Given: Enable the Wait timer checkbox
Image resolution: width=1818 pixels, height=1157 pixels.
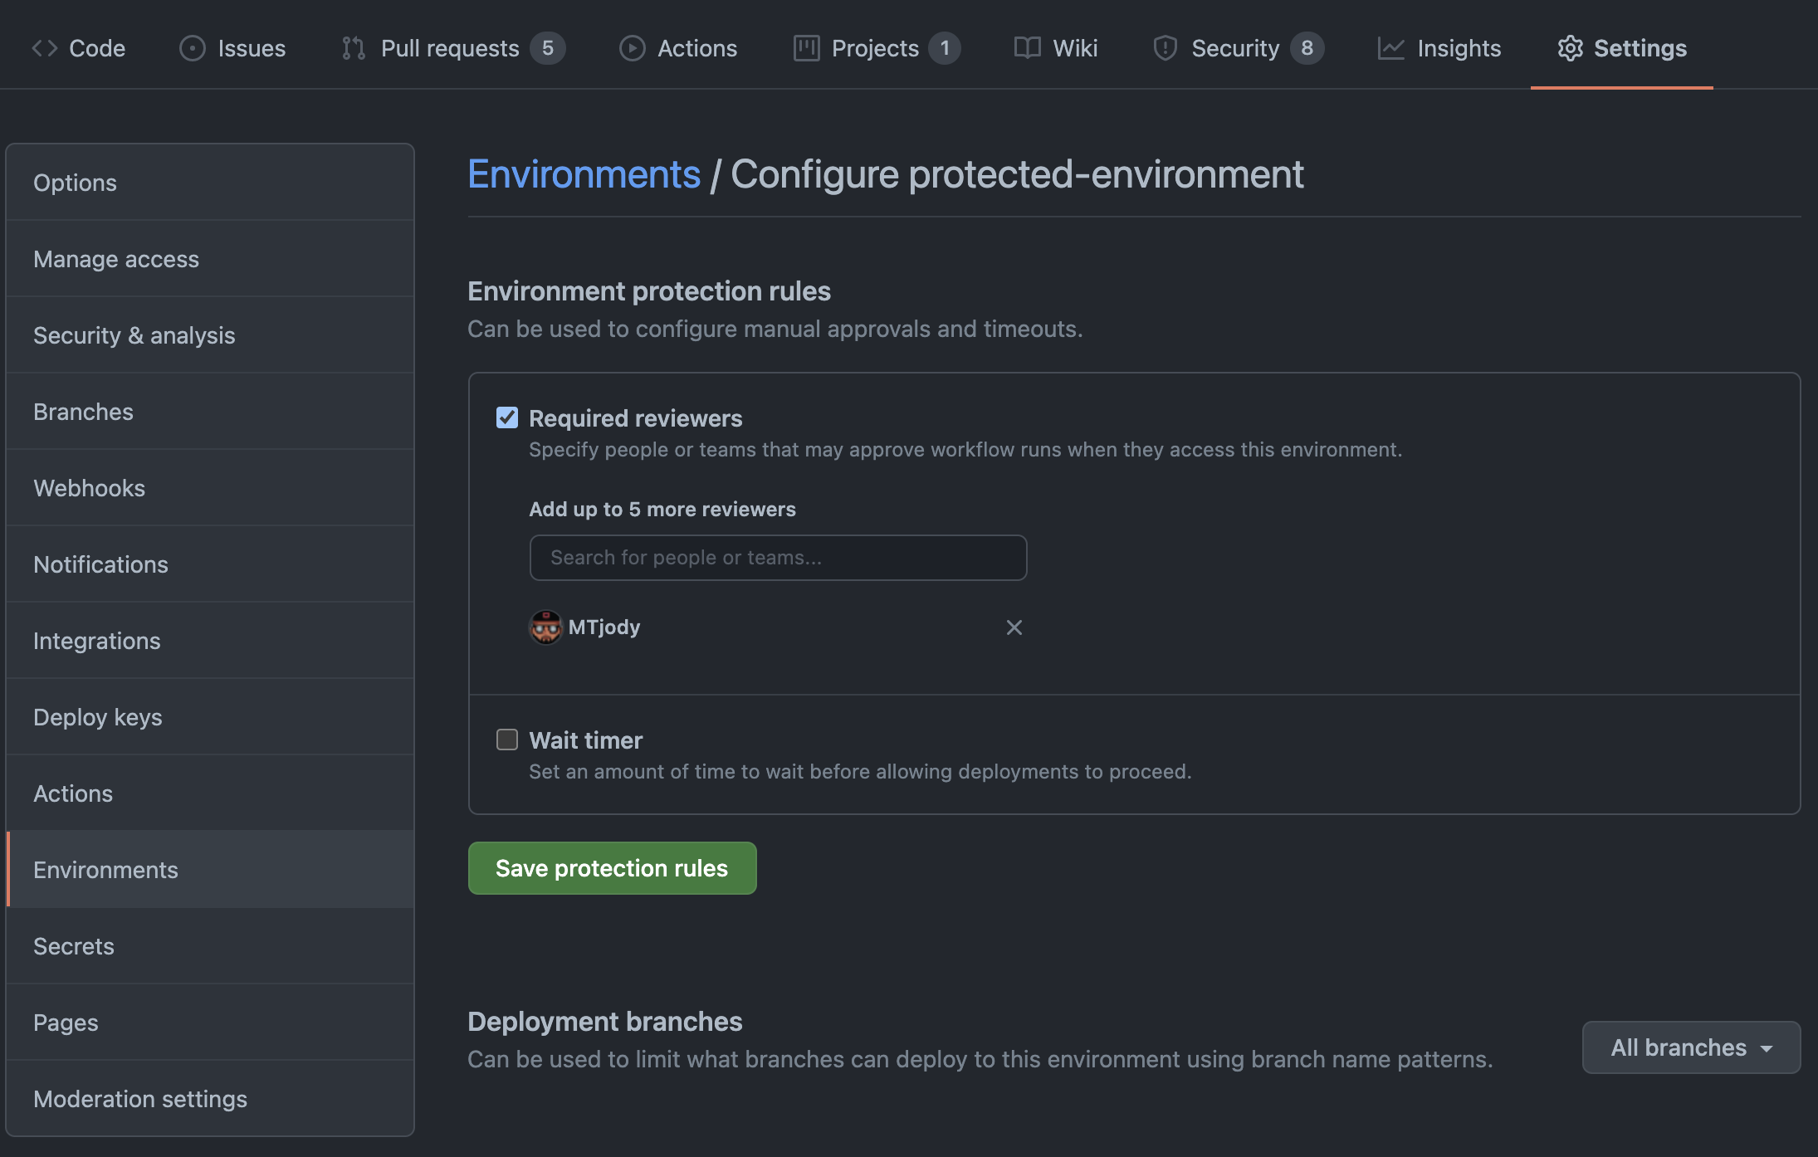Looking at the screenshot, I should pos(507,740).
